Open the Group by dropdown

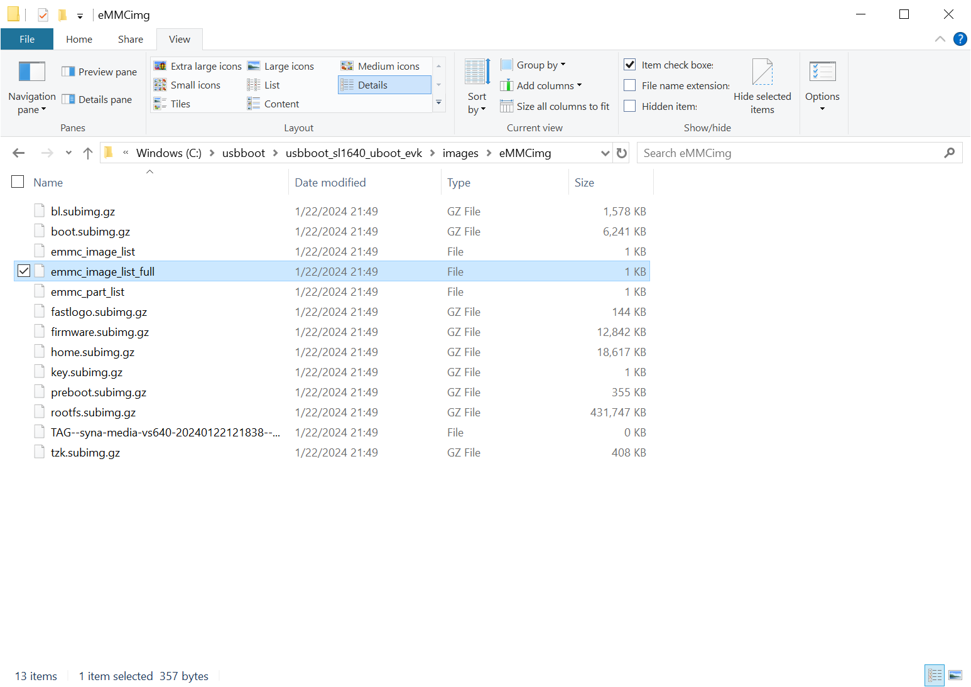534,65
